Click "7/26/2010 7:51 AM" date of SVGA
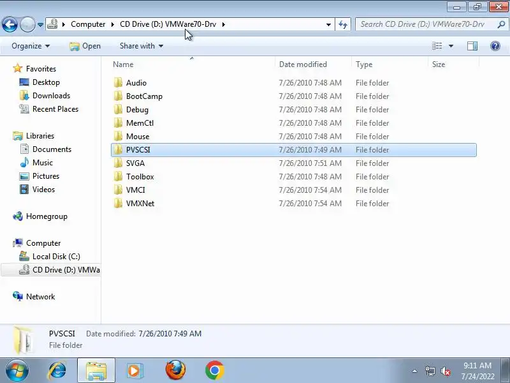 coord(310,163)
